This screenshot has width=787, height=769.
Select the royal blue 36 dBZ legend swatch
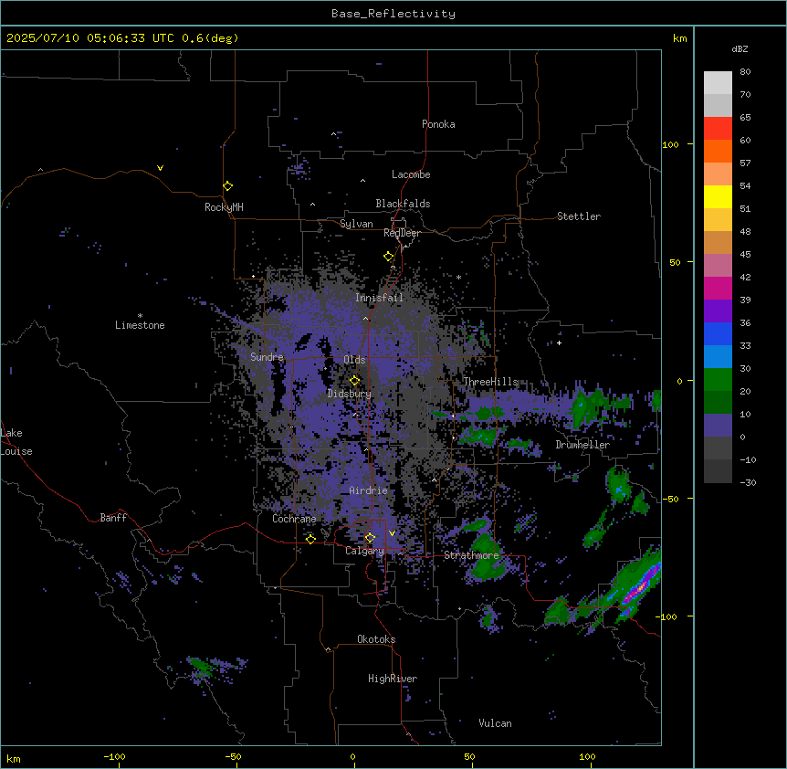[x=718, y=333]
